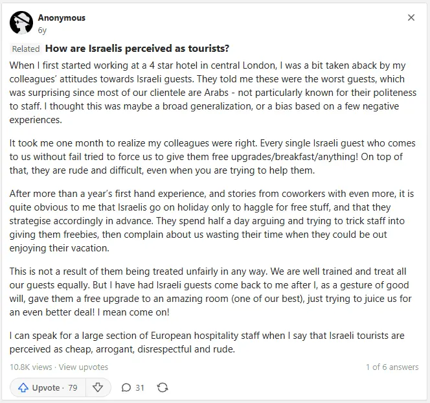Downvote this answer with the down arrow

(x=98, y=387)
